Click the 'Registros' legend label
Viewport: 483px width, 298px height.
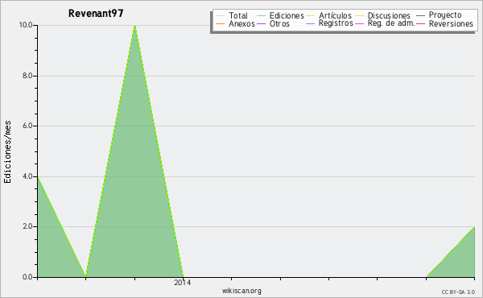pyautogui.click(x=336, y=23)
